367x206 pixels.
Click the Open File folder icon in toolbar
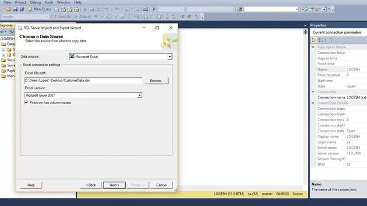(9, 9)
